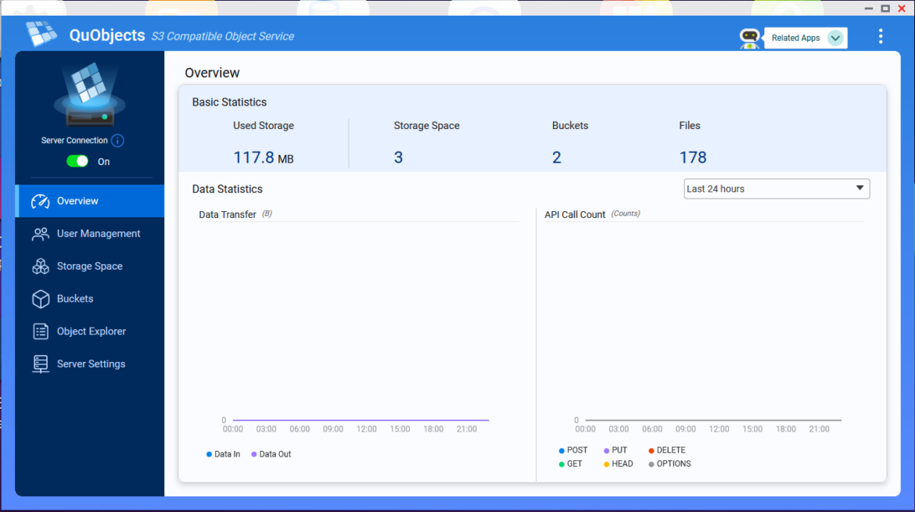Open the Last 24 hours time range dropdown
The height and width of the screenshot is (512, 915).
[x=777, y=189]
